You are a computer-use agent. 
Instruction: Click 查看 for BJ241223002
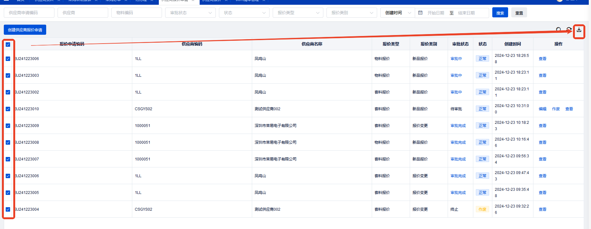(543, 92)
